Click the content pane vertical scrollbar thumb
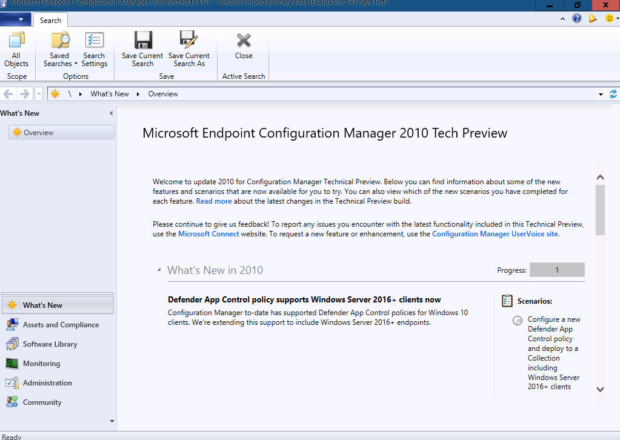Image resolution: width=620 pixels, height=440 pixels. 600,210
